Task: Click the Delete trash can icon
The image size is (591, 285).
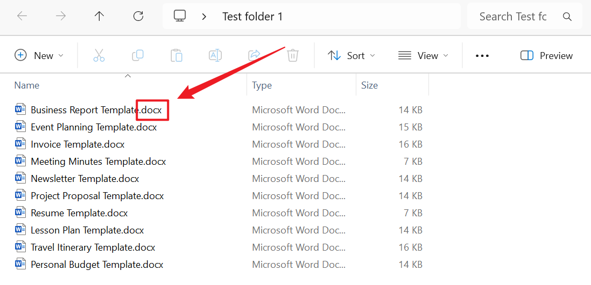Action: (x=293, y=55)
